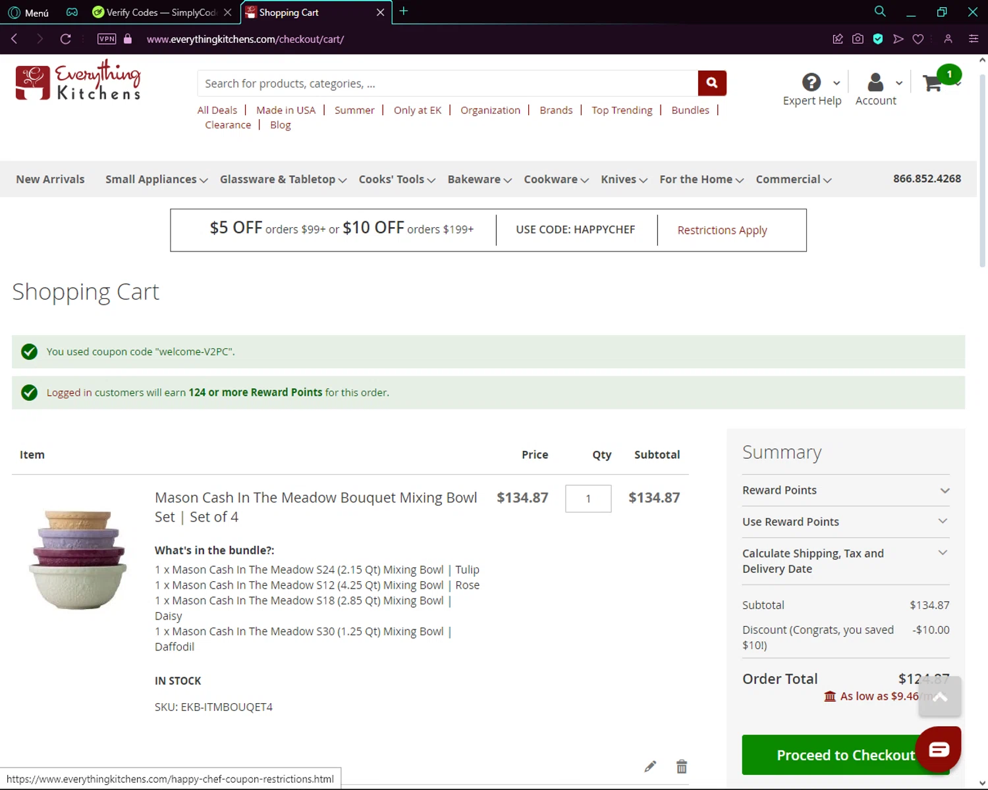This screenshot has width=988, height=790.
Task: Open the Bundles link
Action: tap(690, 110)
